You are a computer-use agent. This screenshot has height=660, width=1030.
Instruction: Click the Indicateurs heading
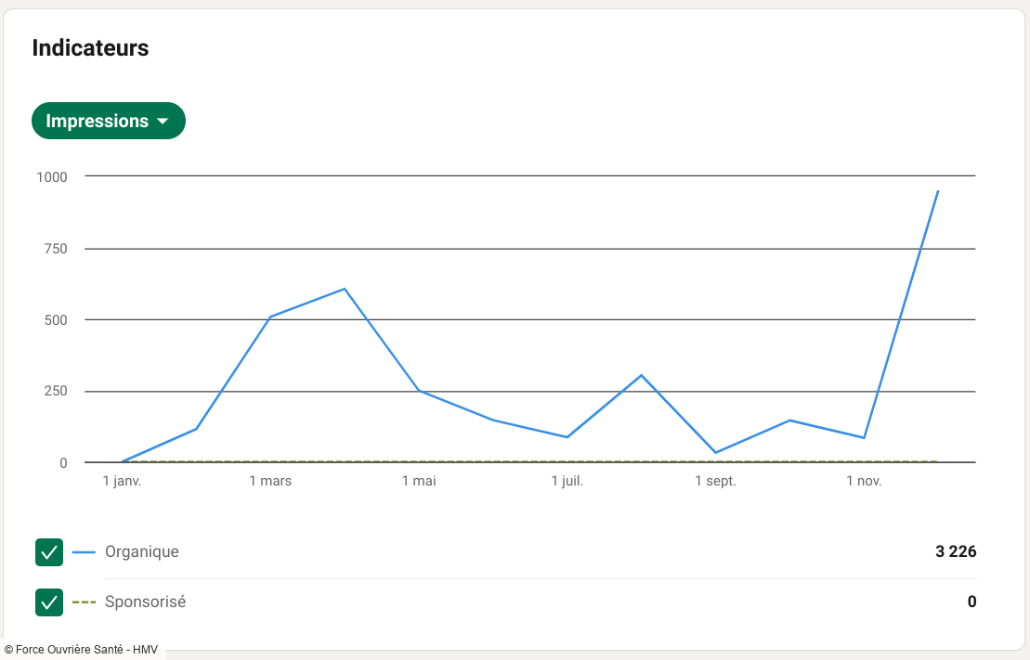90,47
